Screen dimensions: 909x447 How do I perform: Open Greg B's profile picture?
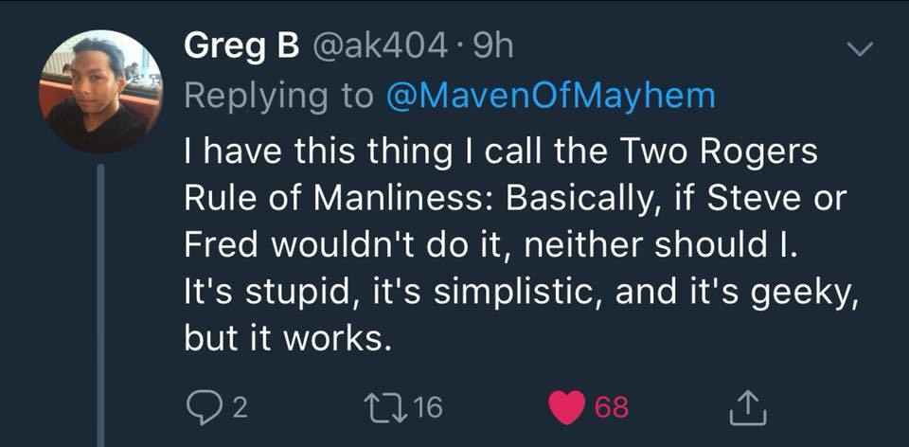pos(99,92)
